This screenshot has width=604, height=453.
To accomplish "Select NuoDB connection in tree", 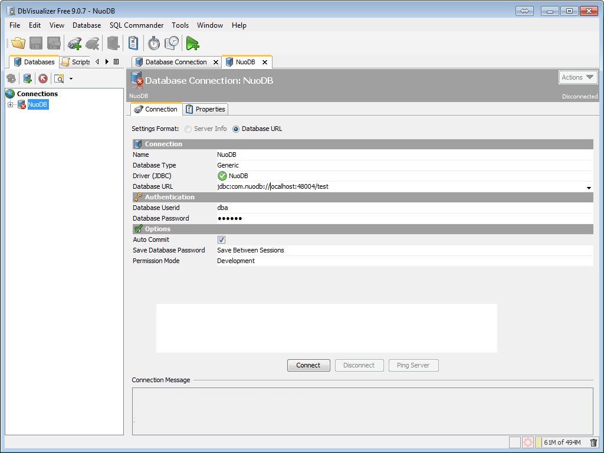I will click(x=38, y=104).
